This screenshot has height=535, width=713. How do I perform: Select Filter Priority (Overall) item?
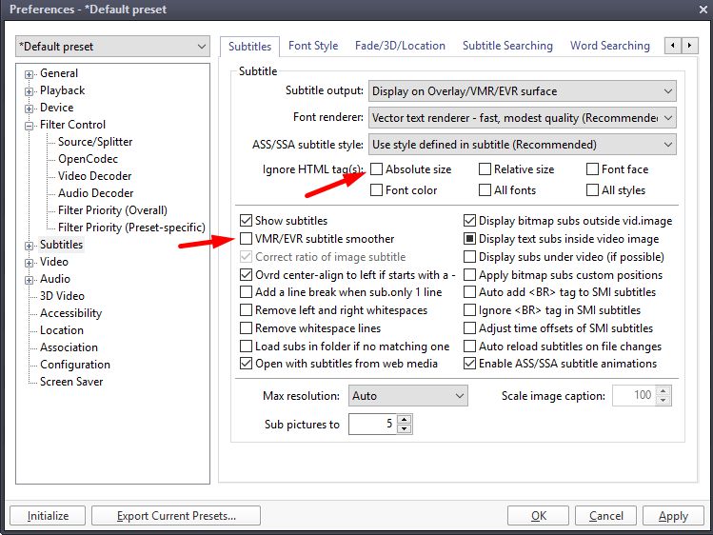coord(112,210)
